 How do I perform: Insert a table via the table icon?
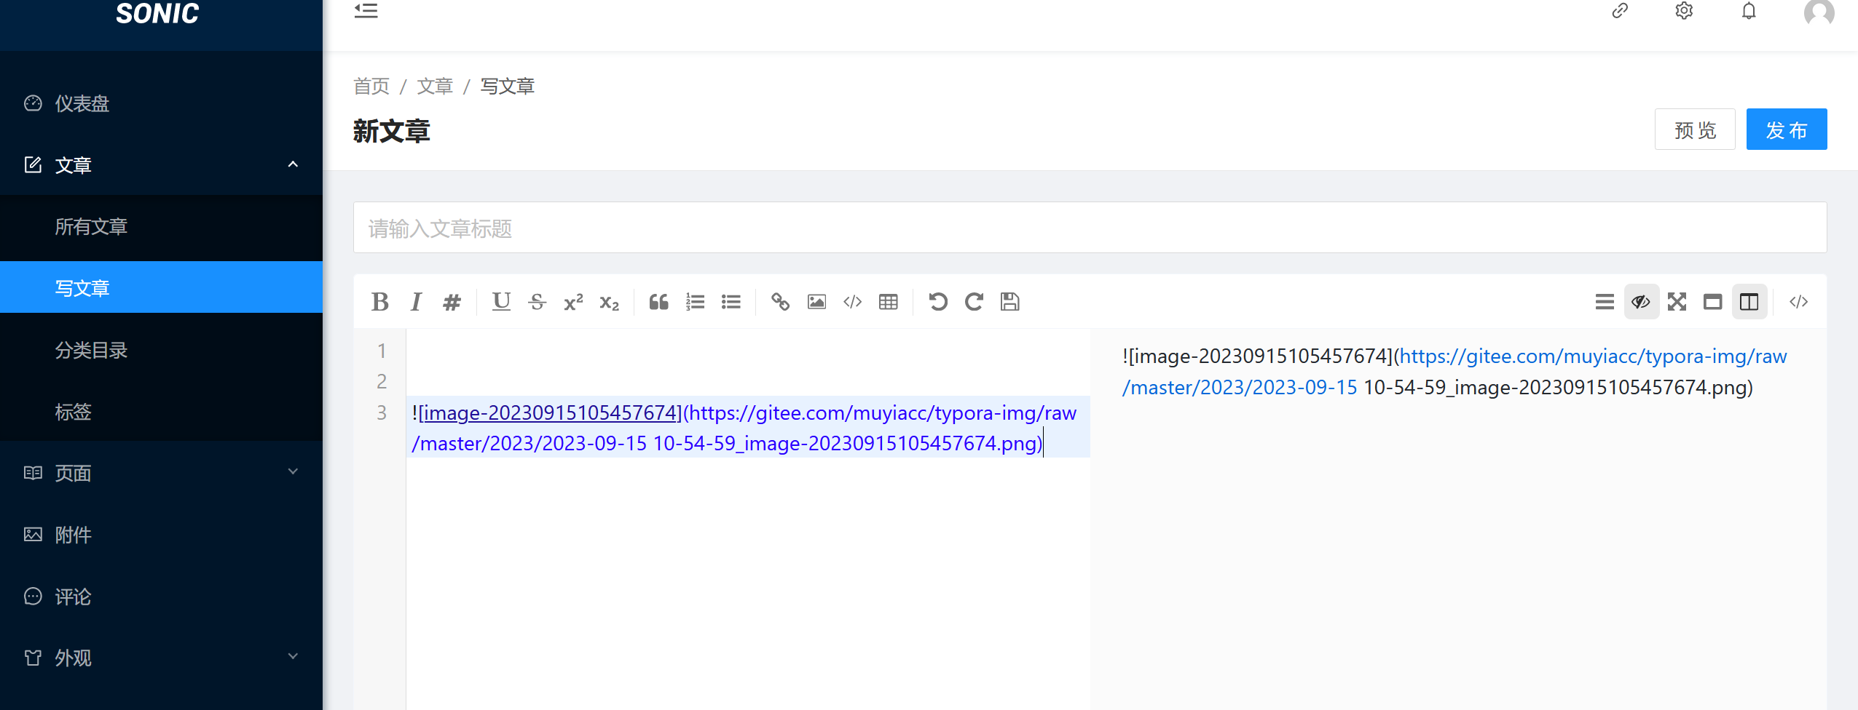pyautogui.click(x=889, y=302)
